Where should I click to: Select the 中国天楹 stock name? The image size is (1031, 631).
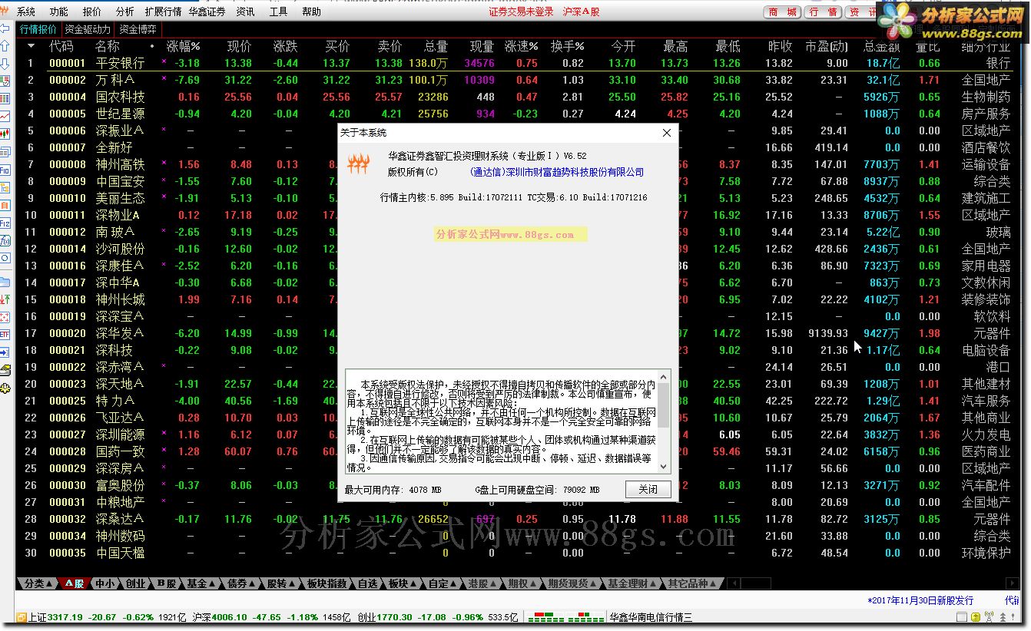[x=120, y=553]
